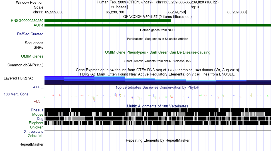Image resolution: width=271 pixels, height=151 pixels.
Task: Click the Dog alignment label
Action: [40, 119]
